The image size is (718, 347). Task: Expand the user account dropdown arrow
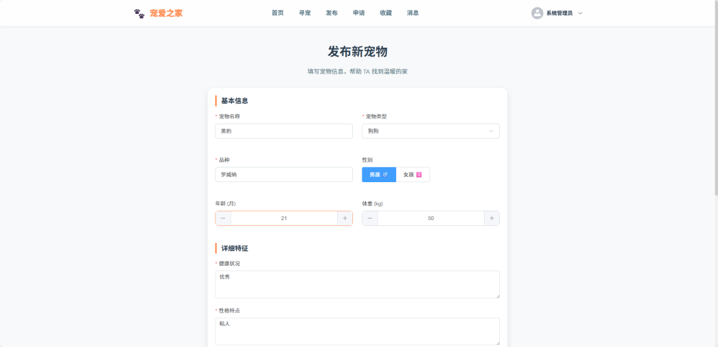click(580, 13)
